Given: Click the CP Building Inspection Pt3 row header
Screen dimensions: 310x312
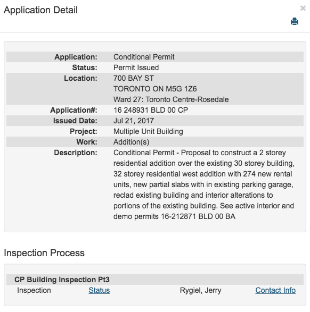Looking at the screenshot, I should 155,280.
